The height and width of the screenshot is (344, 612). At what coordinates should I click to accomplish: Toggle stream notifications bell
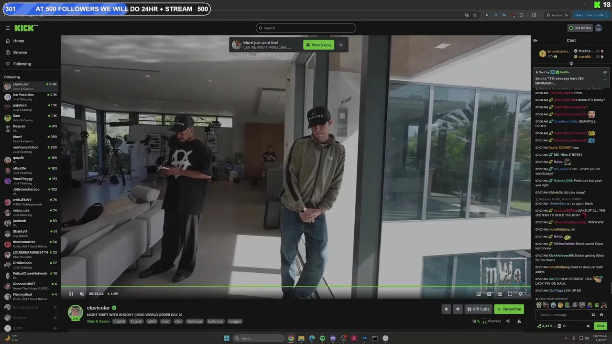447,309
